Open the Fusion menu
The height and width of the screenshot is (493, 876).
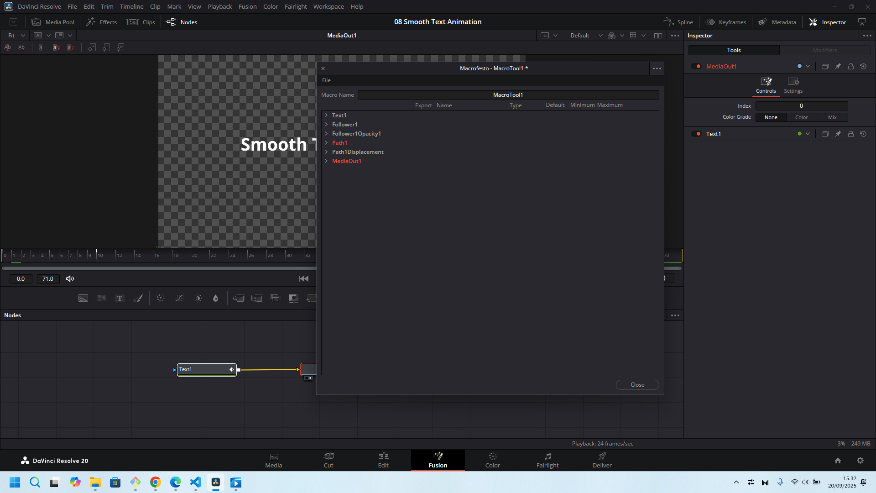[x=247, y=6]
